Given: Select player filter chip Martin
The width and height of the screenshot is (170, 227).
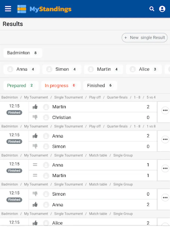Looking at the screenshot, I should pos(104,69).
